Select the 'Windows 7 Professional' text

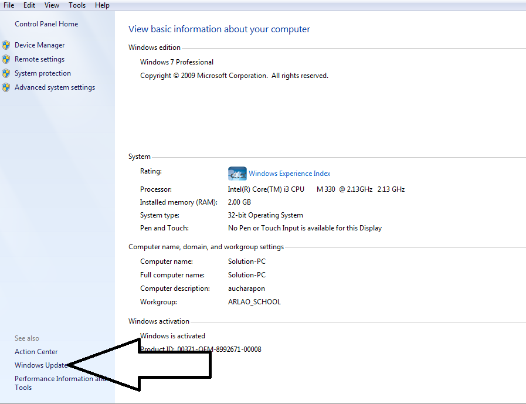[x=177, y=62]
